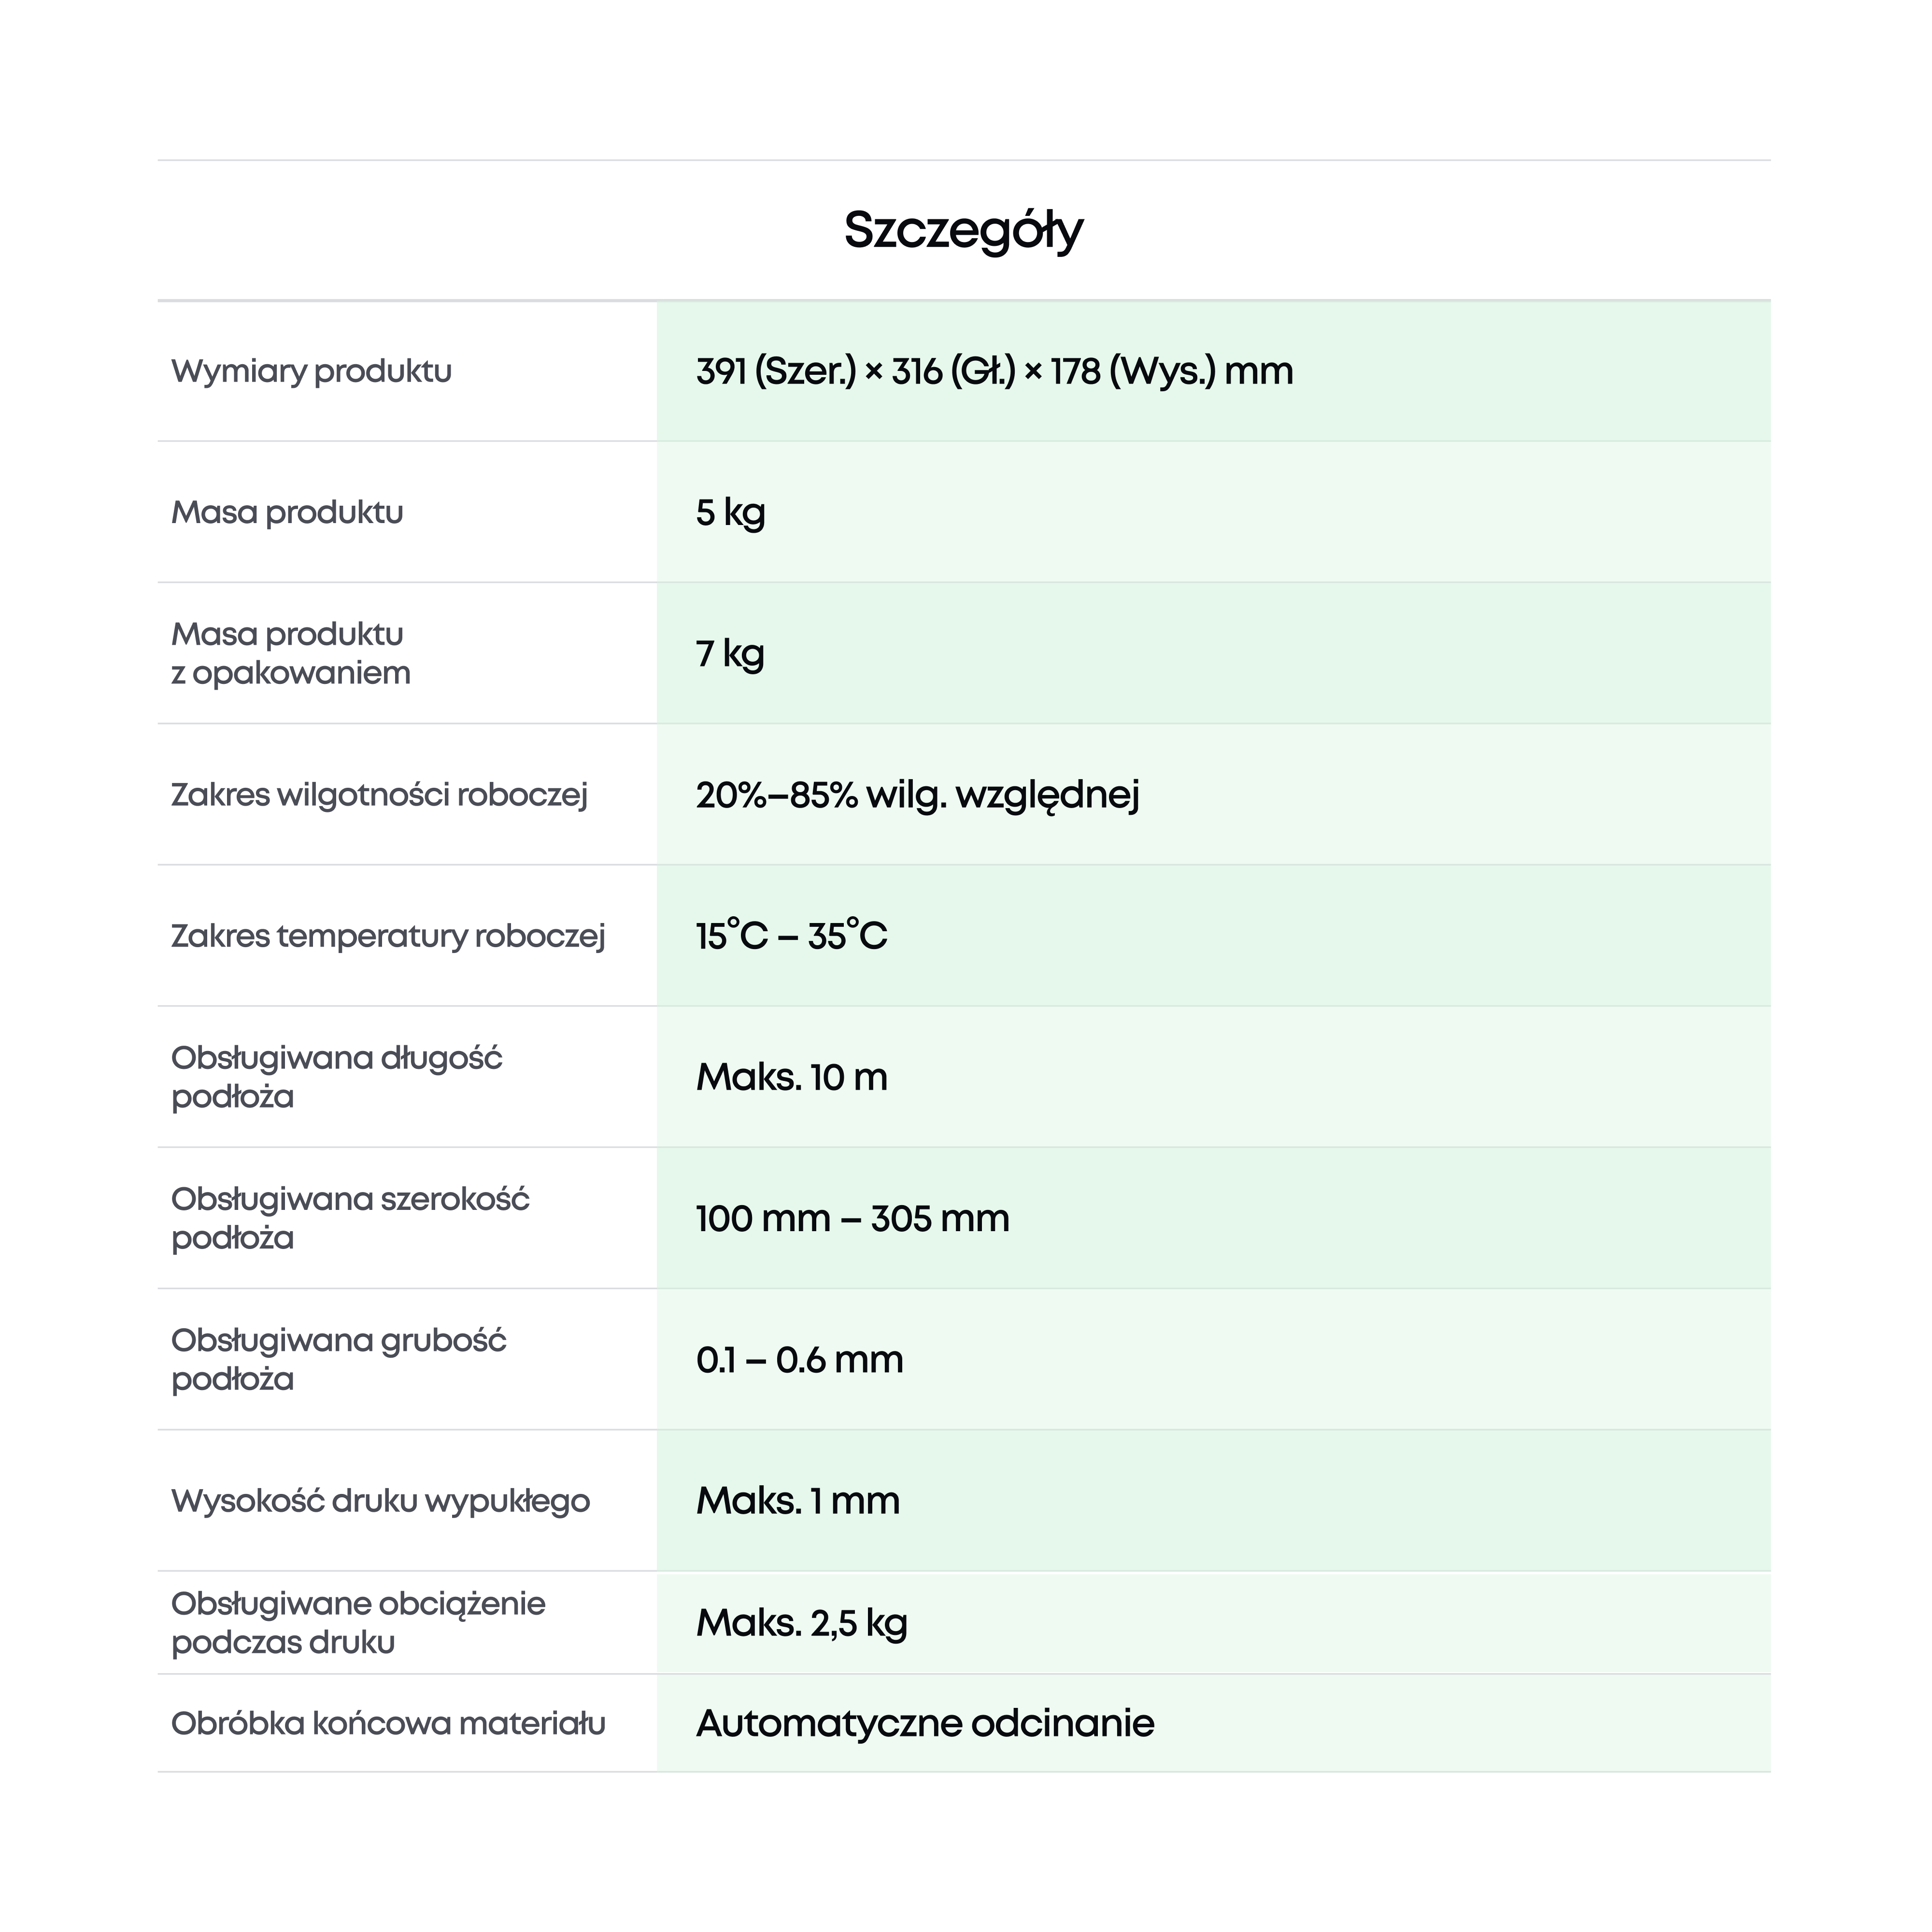This screenshot has width=1932, height=1932.
Task: Select Obsługiwana długość podłoża label
Action: [337, 1077]
